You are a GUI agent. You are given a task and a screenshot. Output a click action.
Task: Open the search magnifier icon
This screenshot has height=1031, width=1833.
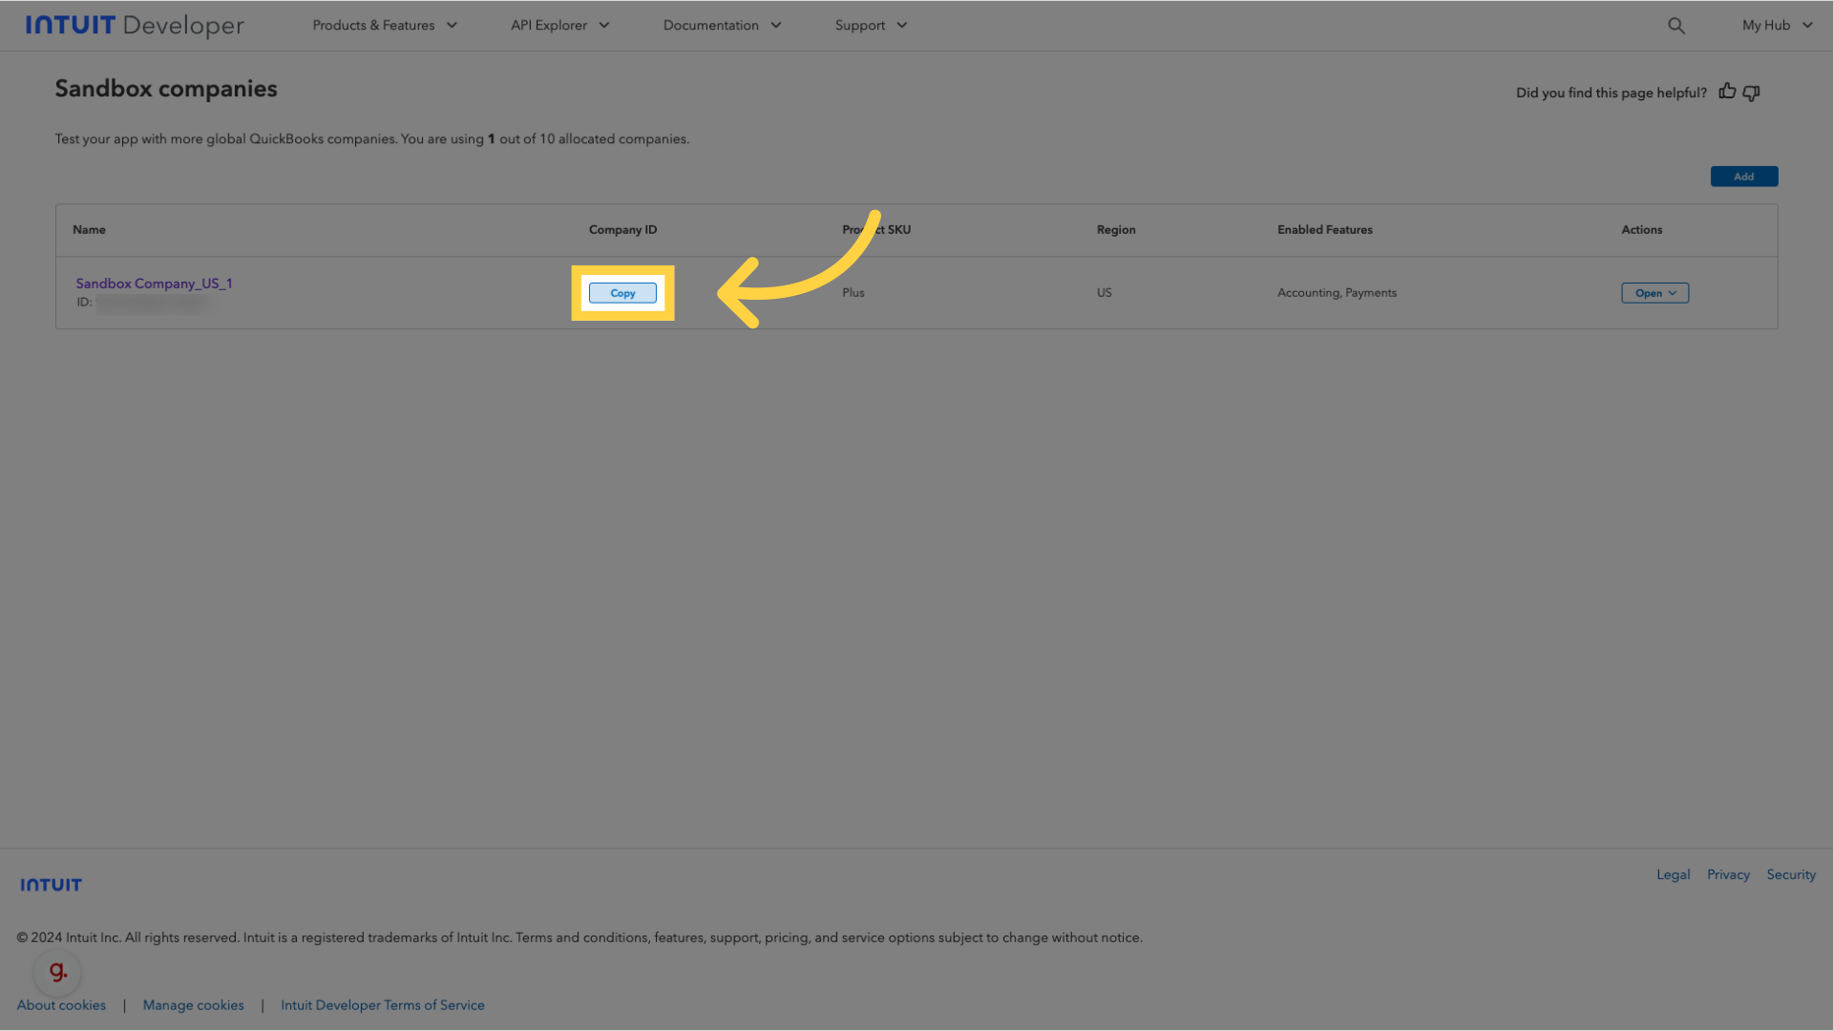click(1676, 26)
